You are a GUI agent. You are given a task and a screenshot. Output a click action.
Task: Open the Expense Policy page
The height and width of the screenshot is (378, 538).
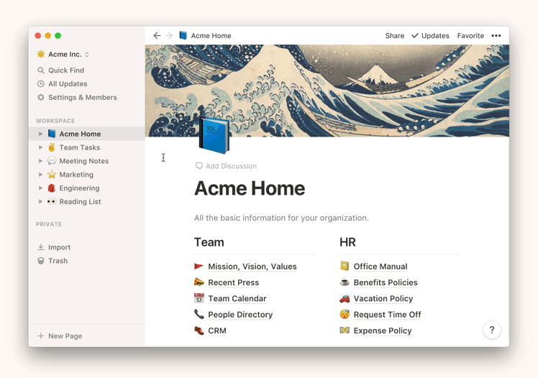point(383,331)
